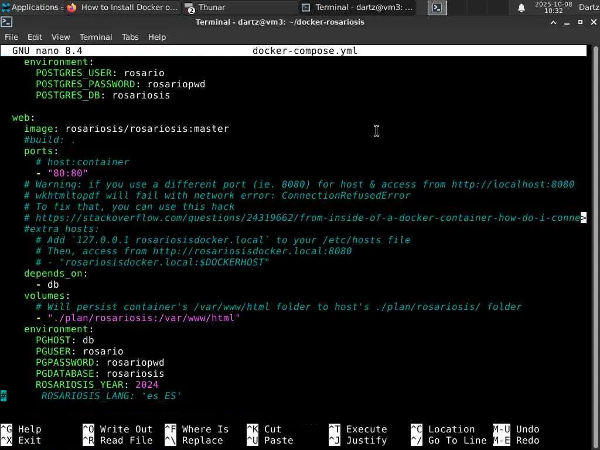Open the File menu
The height and width of the screenshot is (450, 600).
(11, 37)
